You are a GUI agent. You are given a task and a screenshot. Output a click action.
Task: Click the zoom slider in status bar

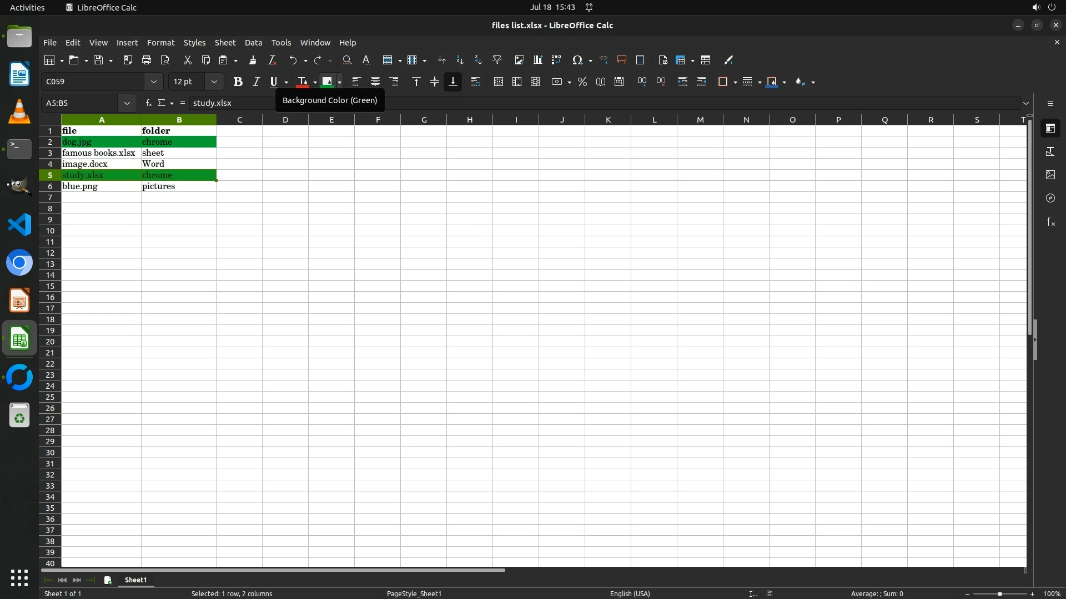[999, 593]
